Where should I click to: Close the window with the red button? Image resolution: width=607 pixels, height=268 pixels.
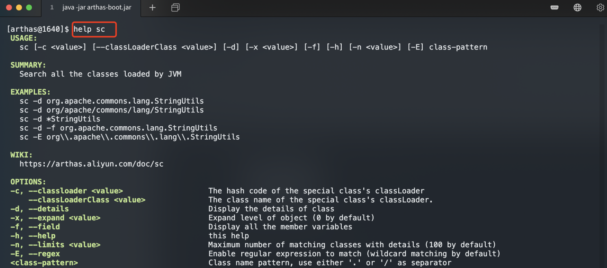(9, 8)
